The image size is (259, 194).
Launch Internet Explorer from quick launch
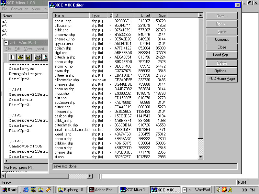pos(26,190)
